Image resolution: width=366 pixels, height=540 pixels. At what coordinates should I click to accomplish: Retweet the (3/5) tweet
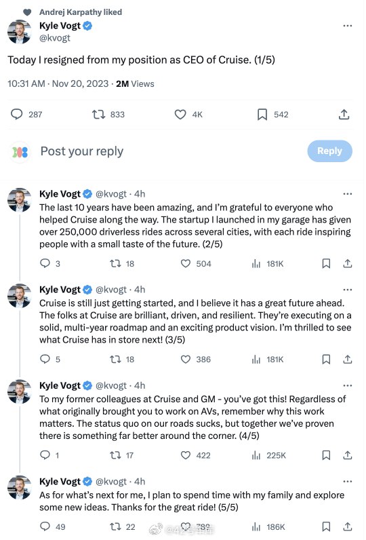[115, 360]
